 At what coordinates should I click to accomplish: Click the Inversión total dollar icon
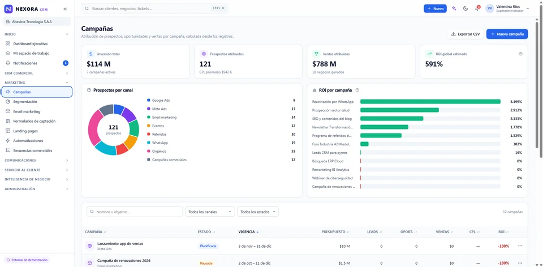[x=90, y=54]
